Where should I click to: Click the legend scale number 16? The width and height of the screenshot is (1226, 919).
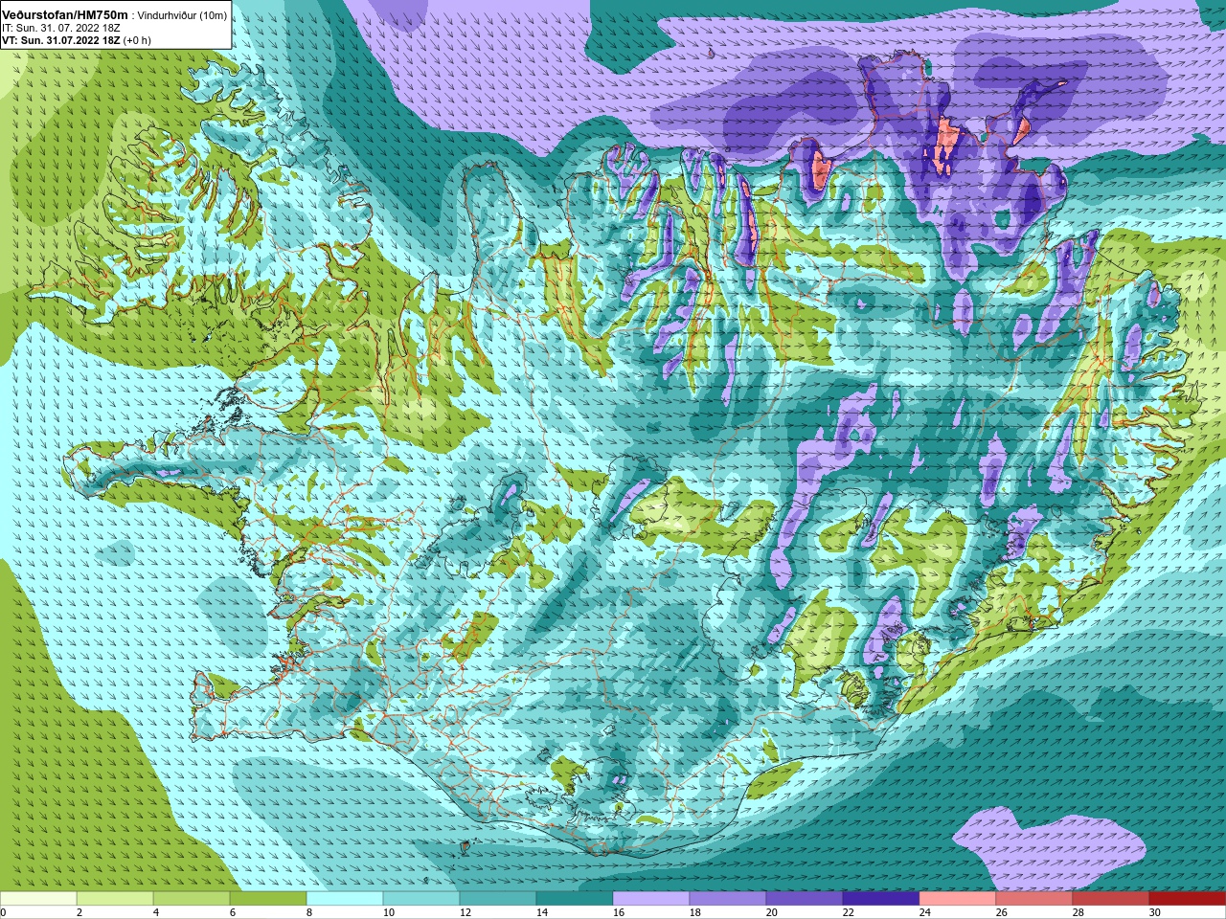coord(619,912)
